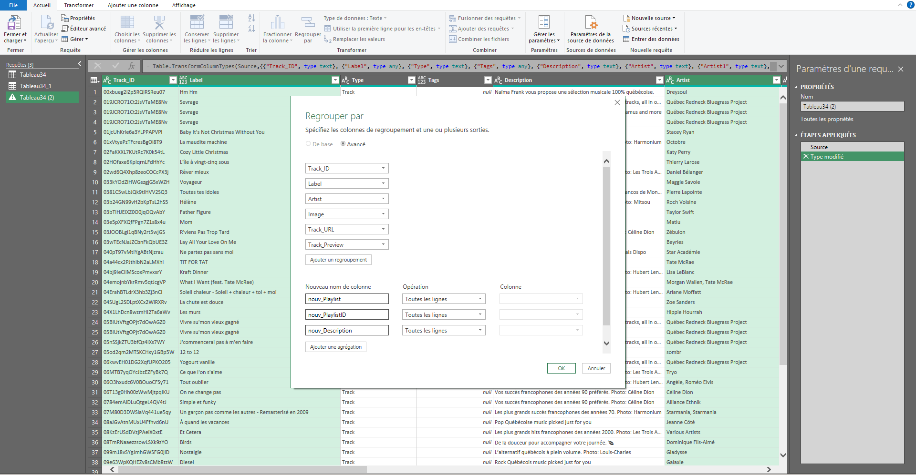
Task: Cancel formula edit with the X icon
Action: (x=98, y=66)
